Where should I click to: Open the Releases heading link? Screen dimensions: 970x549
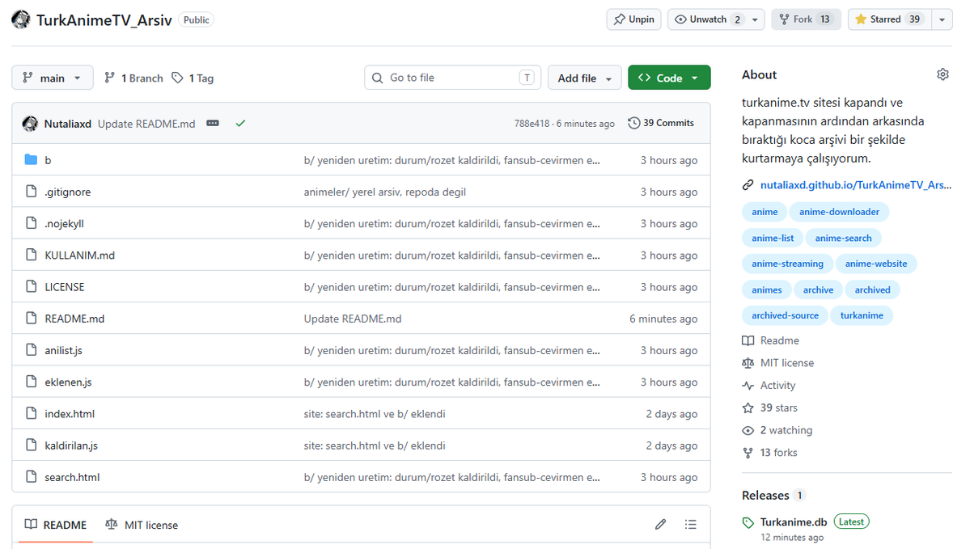[x=765, y=495]
